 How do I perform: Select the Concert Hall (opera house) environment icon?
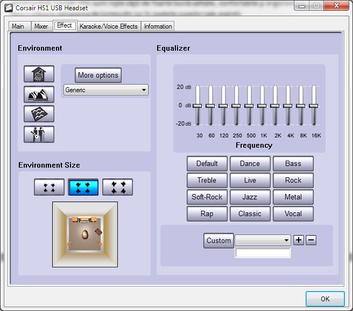click(x=39, y=94)
